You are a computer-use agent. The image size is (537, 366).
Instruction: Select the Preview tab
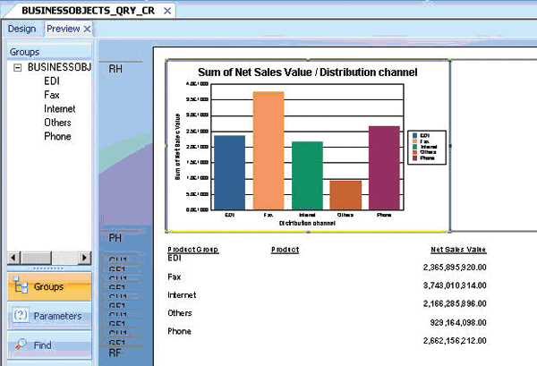pyautogui.click(x=62, y=29)
